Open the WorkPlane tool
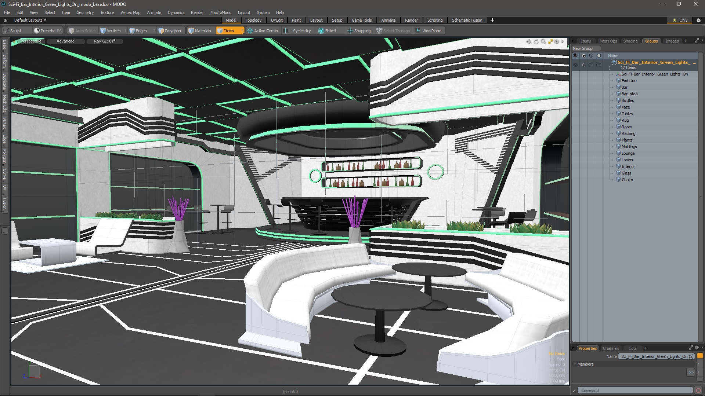 coord(428,31)
